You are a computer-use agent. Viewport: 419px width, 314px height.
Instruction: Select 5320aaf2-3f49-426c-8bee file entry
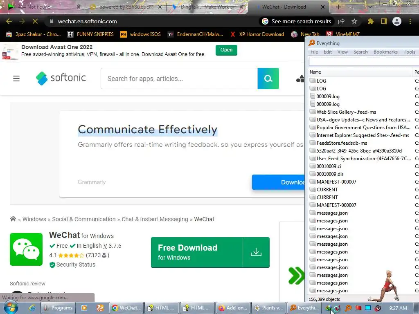click(x=359, y=151)
